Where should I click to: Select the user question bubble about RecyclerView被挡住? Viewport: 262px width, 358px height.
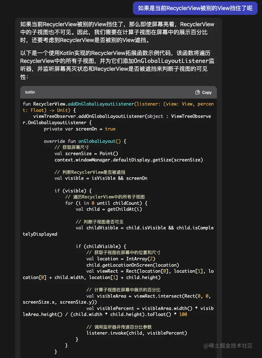(195, 8)
